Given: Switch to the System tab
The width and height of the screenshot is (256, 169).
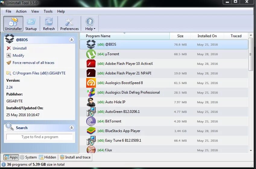Looking at the screenshot, I should [28, 157].
